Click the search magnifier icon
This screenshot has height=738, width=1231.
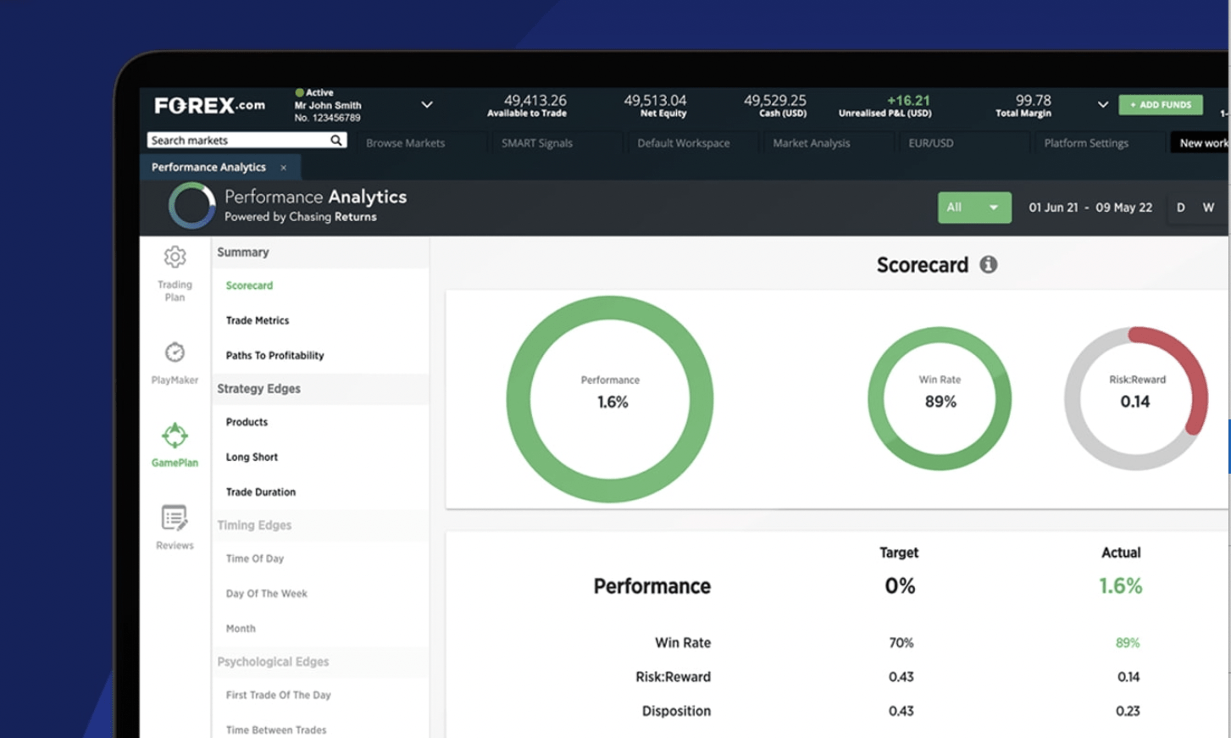pyautogui.click(x=336, y=141)
